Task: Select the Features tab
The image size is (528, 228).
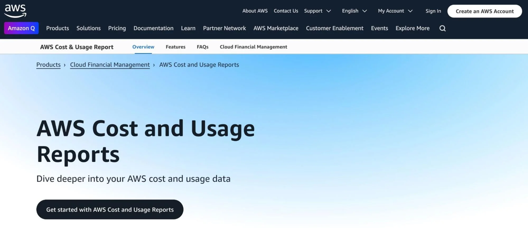Action: coord(175,47)
